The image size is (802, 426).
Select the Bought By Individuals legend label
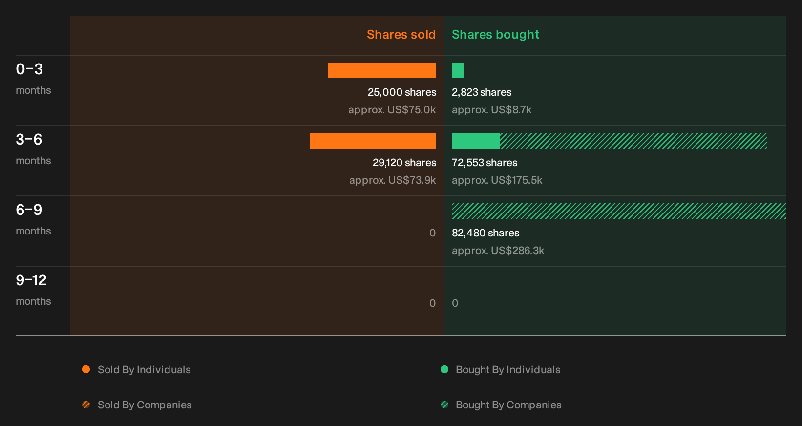(508, 370)
